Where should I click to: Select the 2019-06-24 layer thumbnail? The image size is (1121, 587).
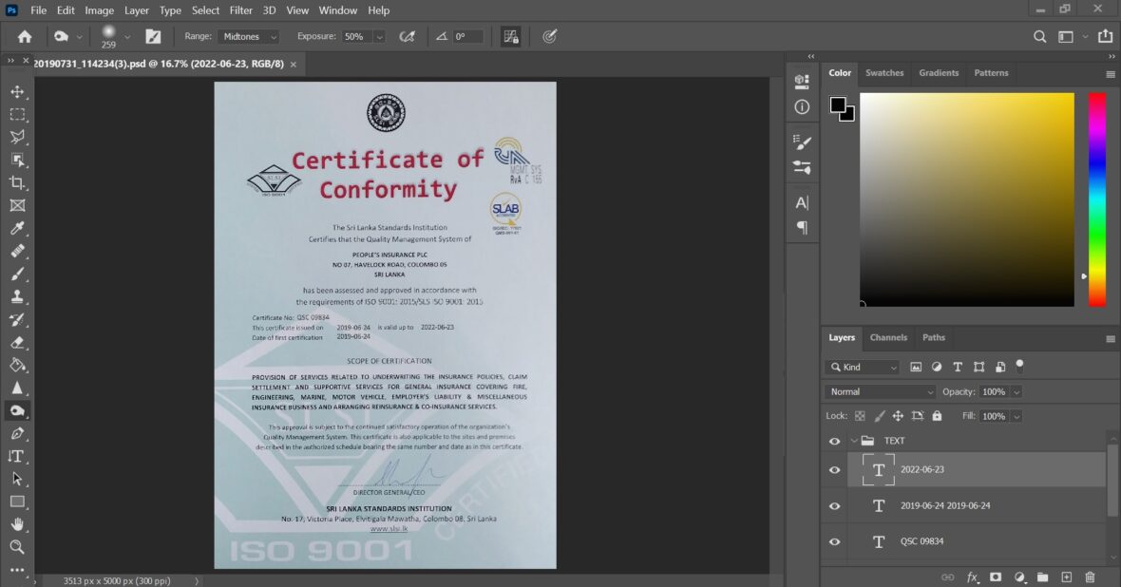pyautogui.click(x=878, y=505)
